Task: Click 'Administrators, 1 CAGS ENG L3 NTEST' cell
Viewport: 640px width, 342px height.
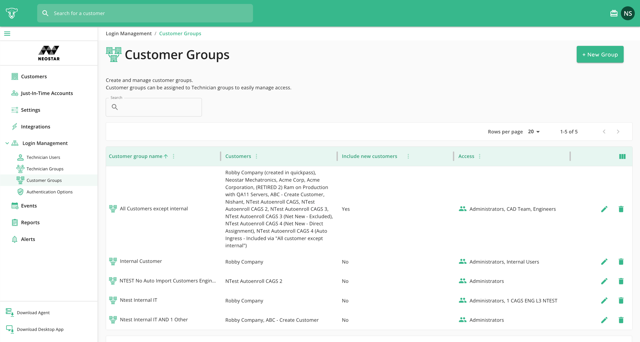Action: [x=513, y=301]
